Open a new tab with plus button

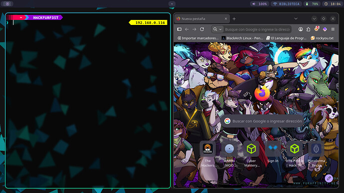(x=234, y=19)
